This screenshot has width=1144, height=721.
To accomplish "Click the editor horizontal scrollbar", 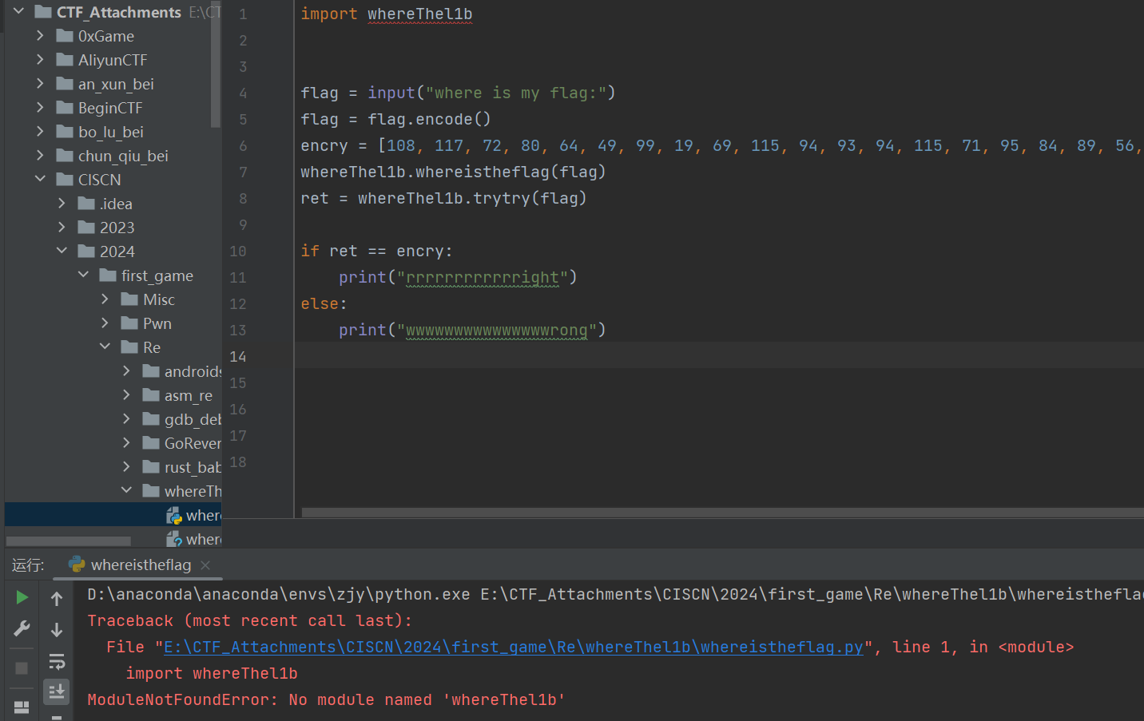I will click(x=719, y=513).
